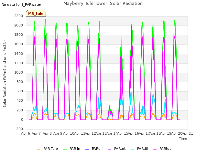Image resolution: width=207 pixels, height=155 pixels.
Task: Click the Apr 16 magenta PARtot spike
Action: (132, 27)
